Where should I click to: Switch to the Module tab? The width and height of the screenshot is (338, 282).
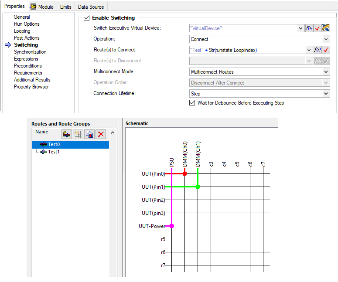coord(42,7)
